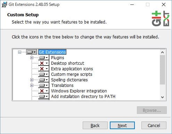The height and width of the screenshot is (134, 172).
Task: Click the feature tree scroll-up arrow
Action: pyautogui.click(x=162, y=52)
